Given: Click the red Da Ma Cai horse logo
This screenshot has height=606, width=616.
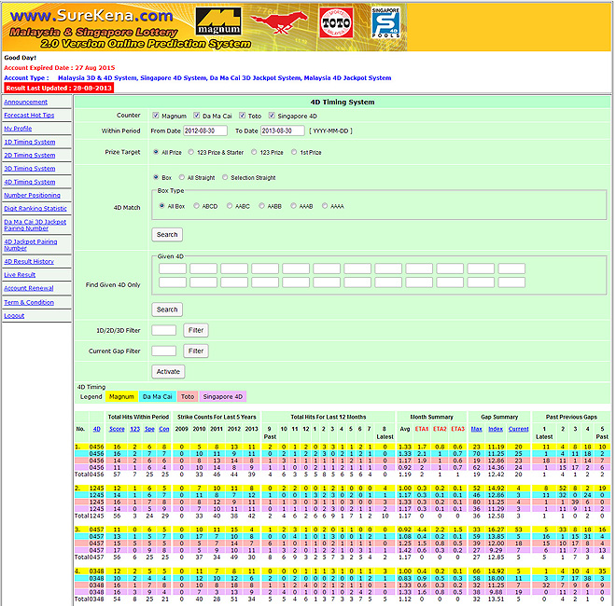Looking at the screenshot, I should pos(279,22).
